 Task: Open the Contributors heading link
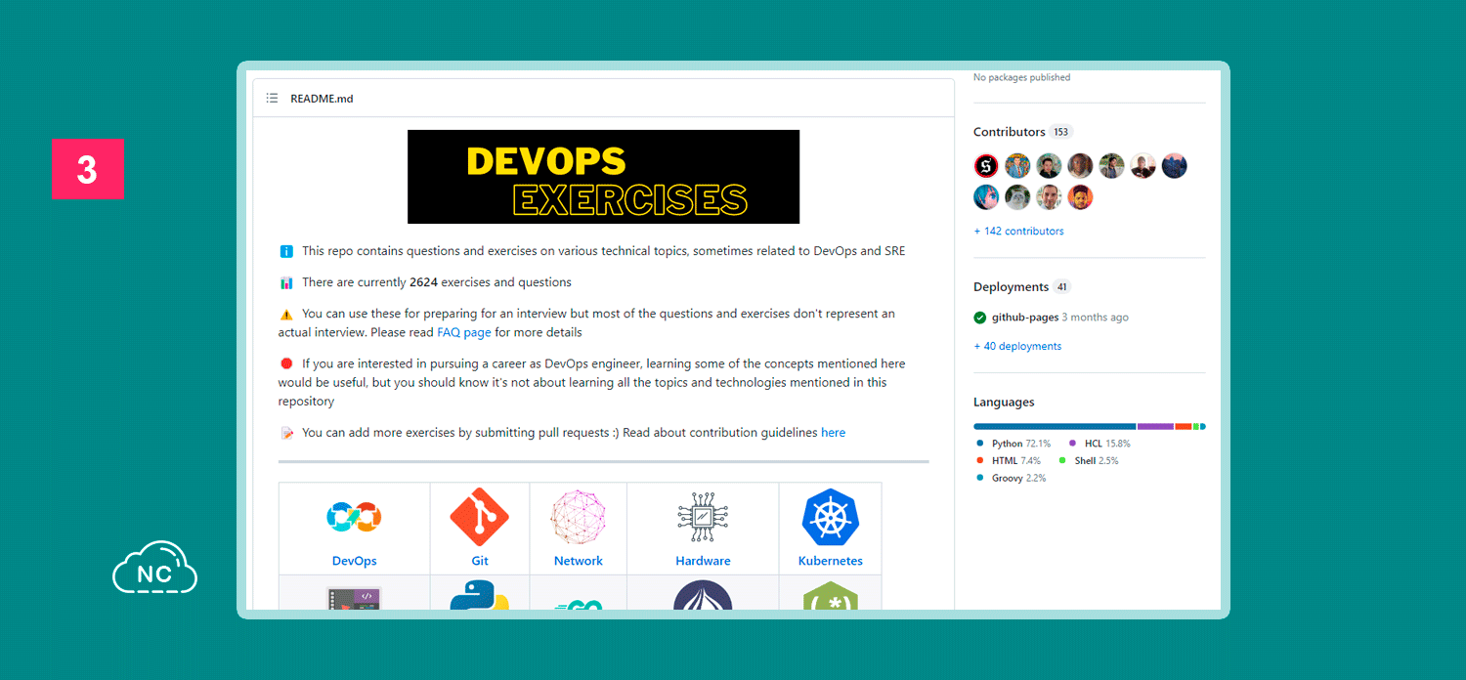[1010, 132]
